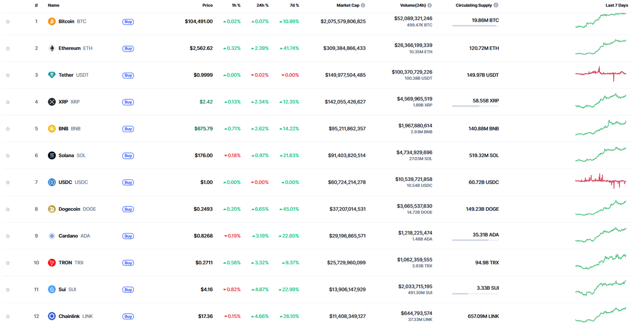This screenshot has height=328, width=637.
Task: Click the Dogecoin coin logo
Action: 51,209
